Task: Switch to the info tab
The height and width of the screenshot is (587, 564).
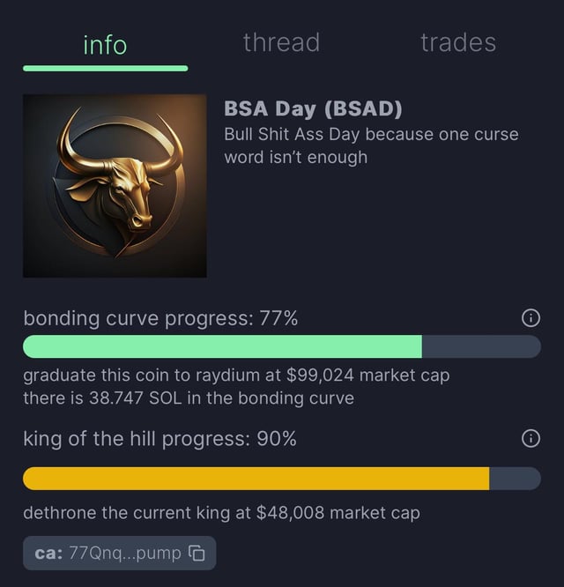Action: pyautogui.click(x=105, y=44)
